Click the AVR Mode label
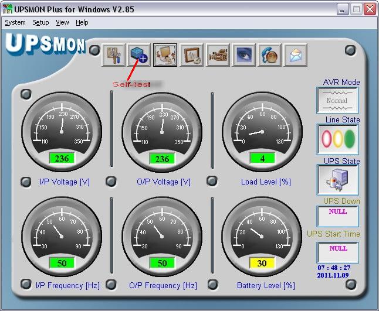 [x=341, y=82]
